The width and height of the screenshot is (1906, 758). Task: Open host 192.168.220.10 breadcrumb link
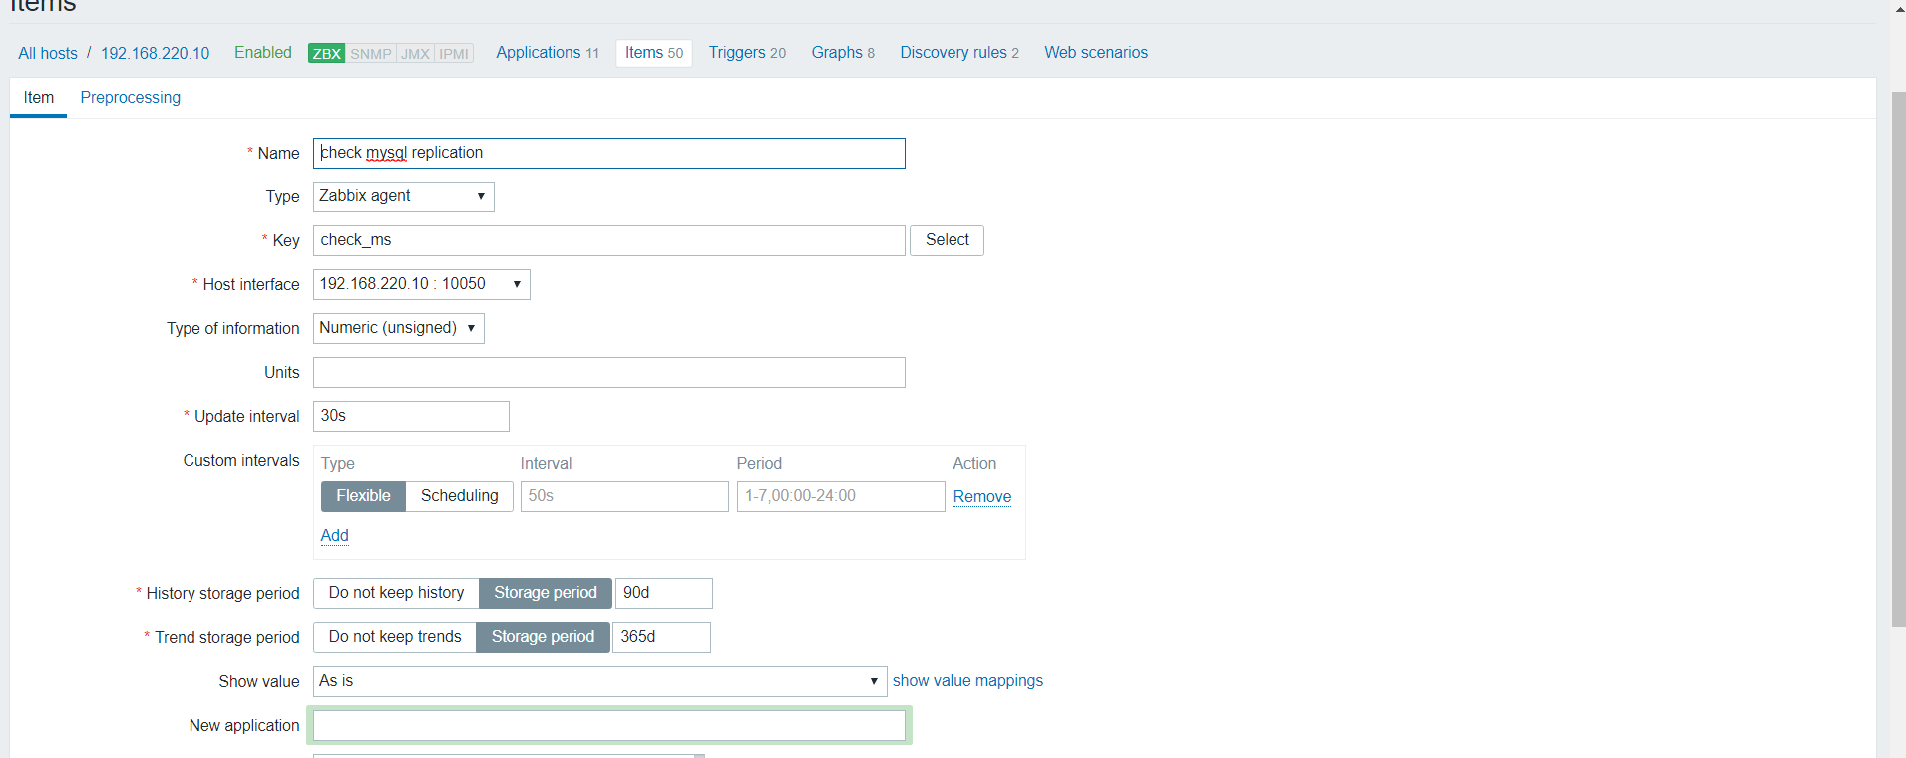pos(155,53)
